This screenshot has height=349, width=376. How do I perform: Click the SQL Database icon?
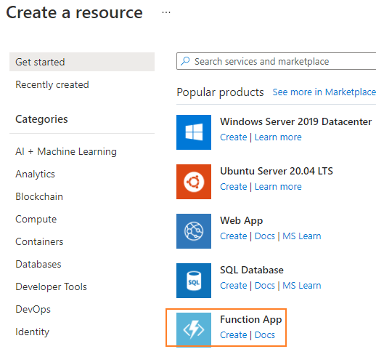pyautogui.click(x=194, y=281)
